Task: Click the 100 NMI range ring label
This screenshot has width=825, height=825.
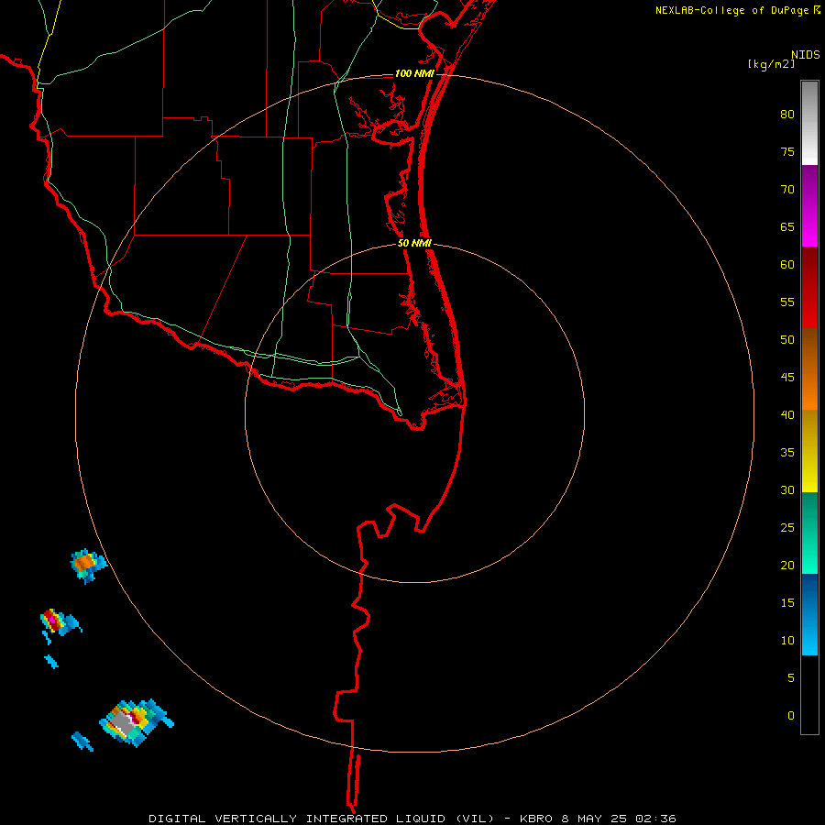Action: tap(414, 73)
